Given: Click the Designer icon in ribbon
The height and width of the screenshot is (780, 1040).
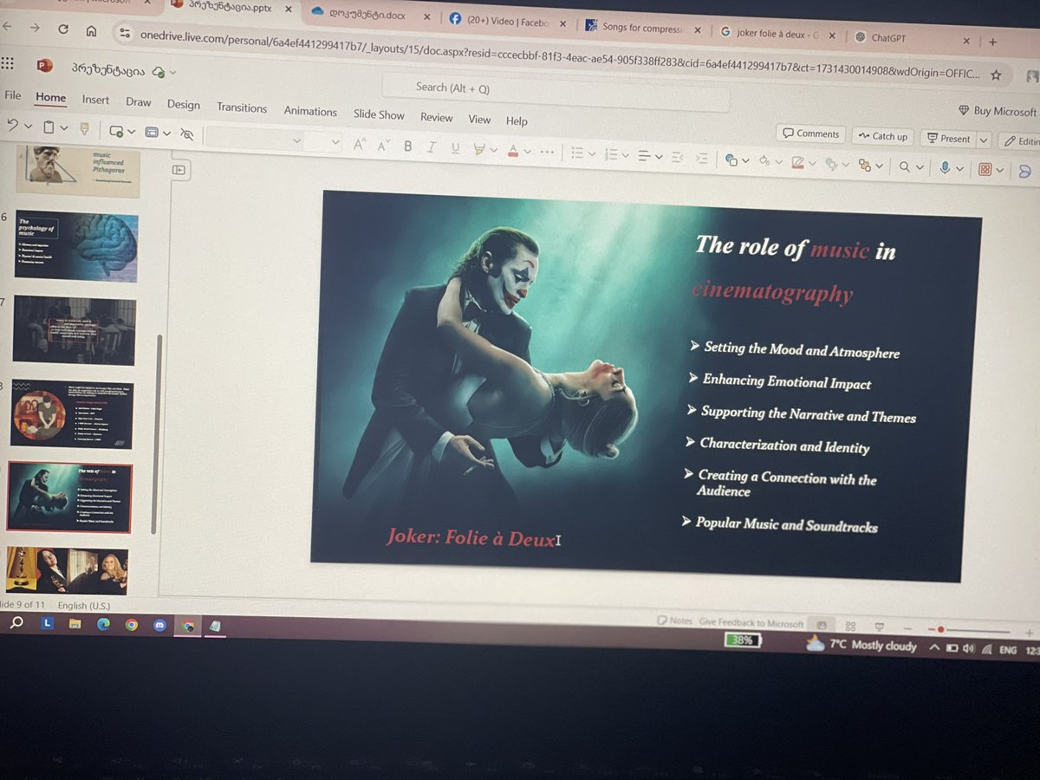Looking at the screenshot, I should tap(985, 169).
